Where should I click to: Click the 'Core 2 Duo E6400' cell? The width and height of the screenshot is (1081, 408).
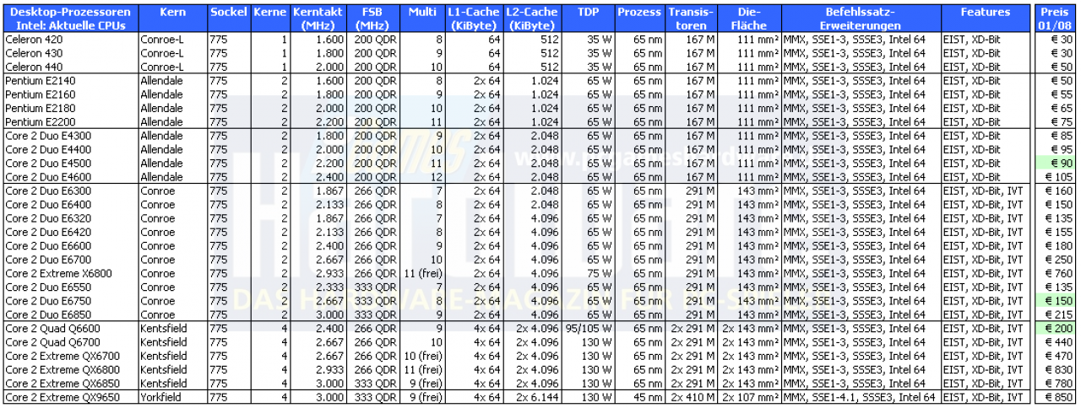(x=71, y=204)
